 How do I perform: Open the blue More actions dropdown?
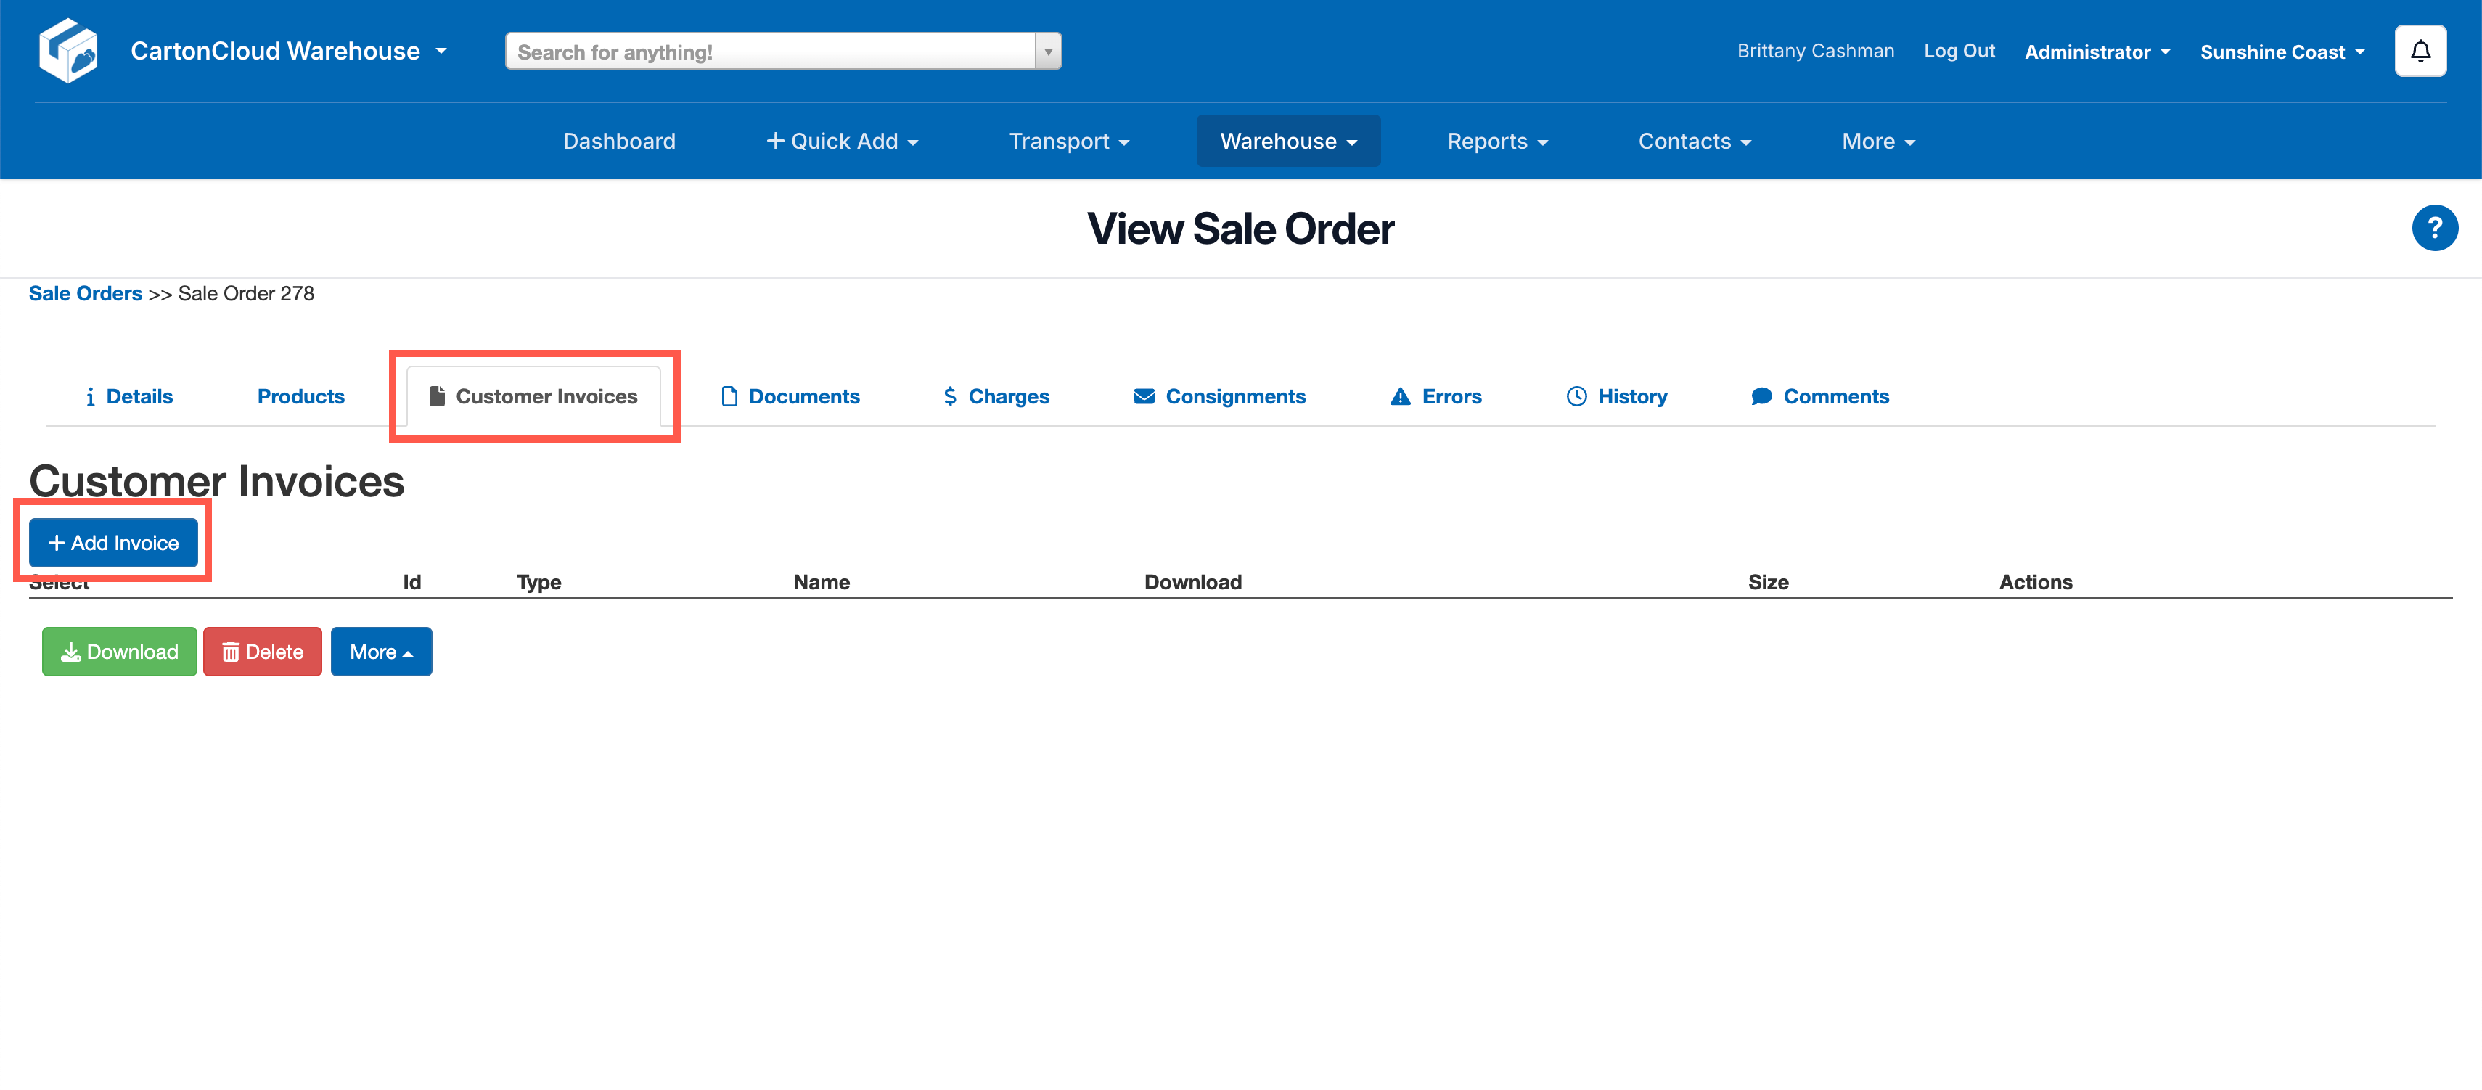tap(380, 652)
